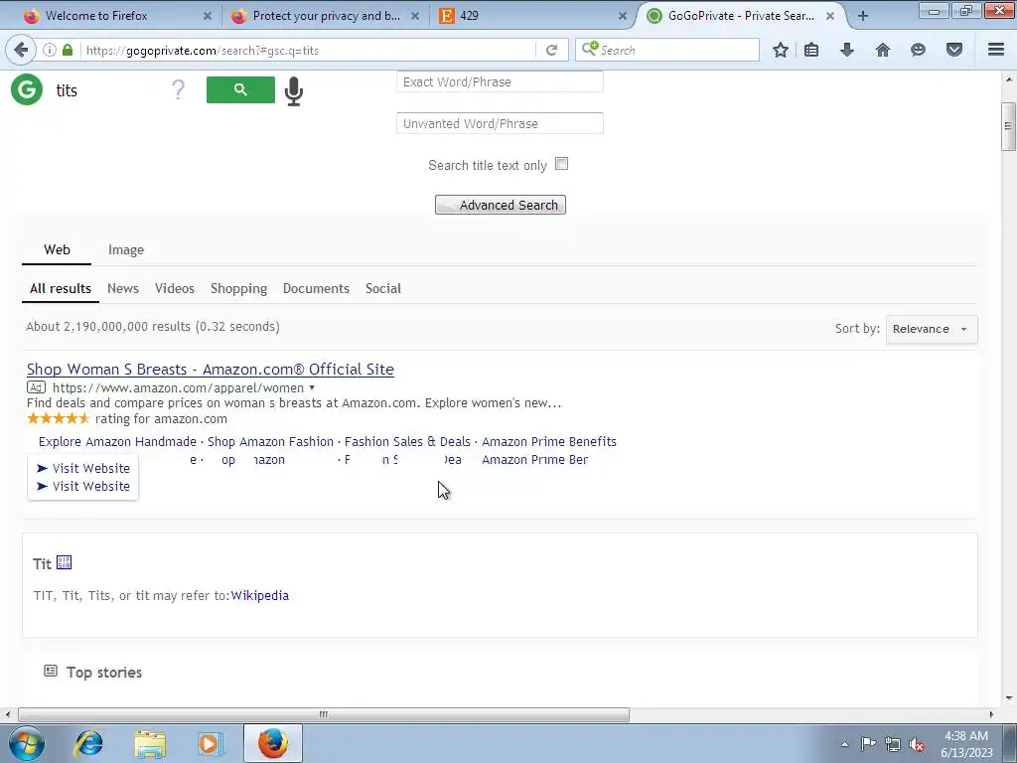Open the network tray icon
Viewport: 1017px width, 763px height.
893,744
